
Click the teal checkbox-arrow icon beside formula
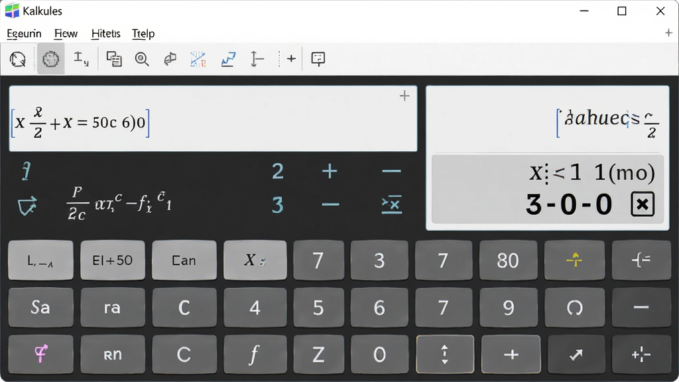click(27, 206)
